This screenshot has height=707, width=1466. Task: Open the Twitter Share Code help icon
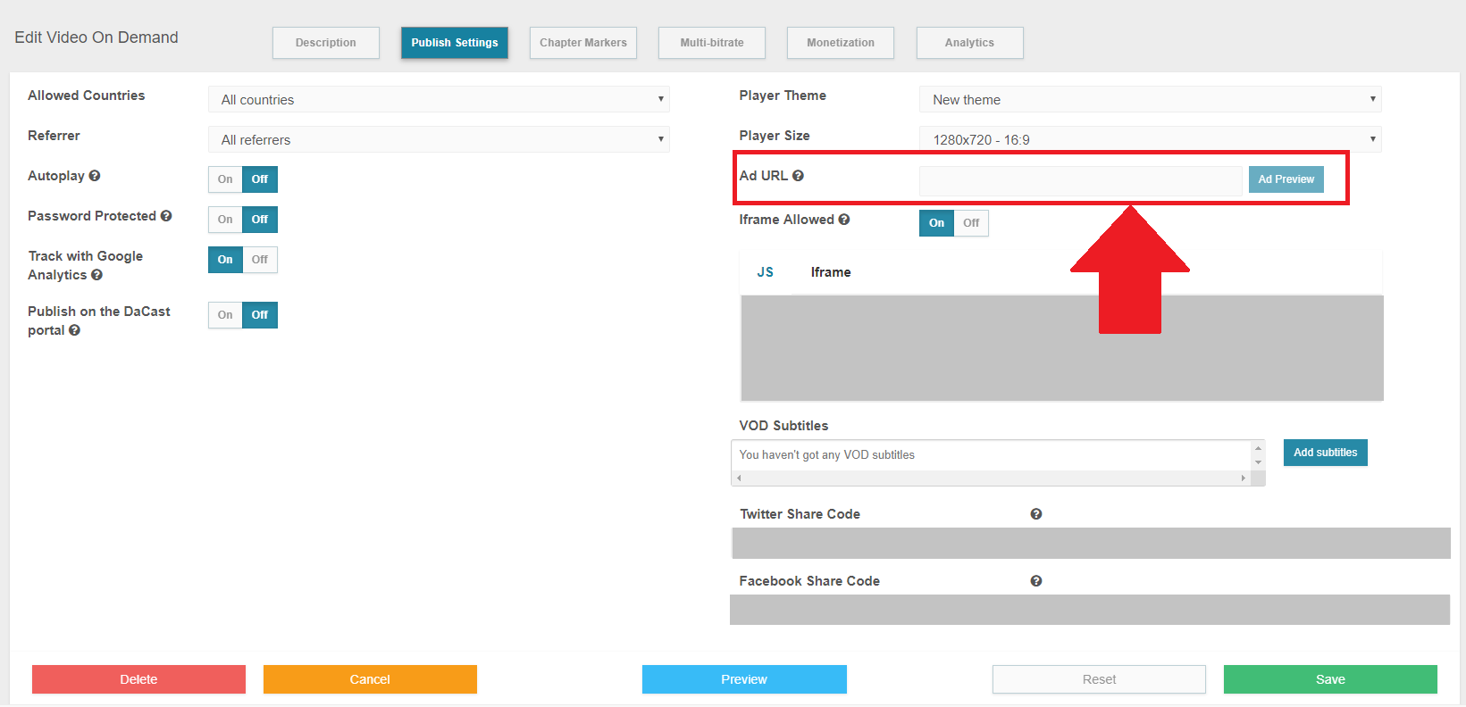tap(1036, 514)
